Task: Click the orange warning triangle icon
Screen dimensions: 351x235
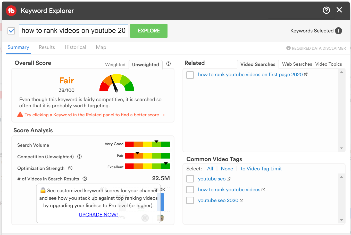Action: [20, 114]
